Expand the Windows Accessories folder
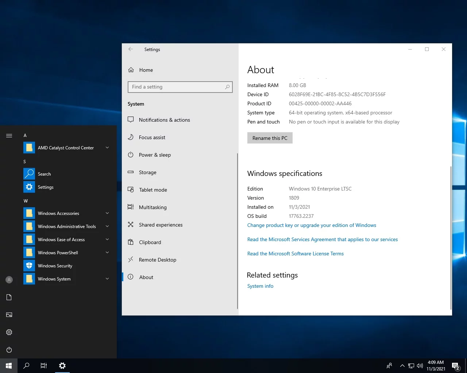This screenshot has height=373, width=467. (x=107, y=213)
